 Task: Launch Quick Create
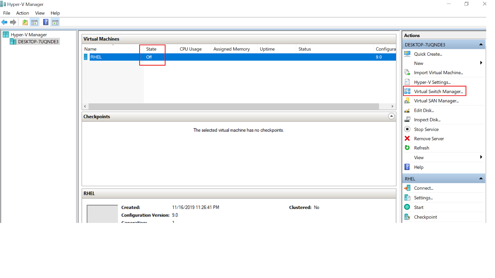click(428, 54)
